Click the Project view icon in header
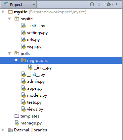 [6, 5]
